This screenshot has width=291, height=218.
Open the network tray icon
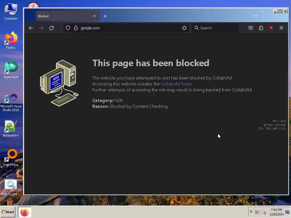coord(257,212)
